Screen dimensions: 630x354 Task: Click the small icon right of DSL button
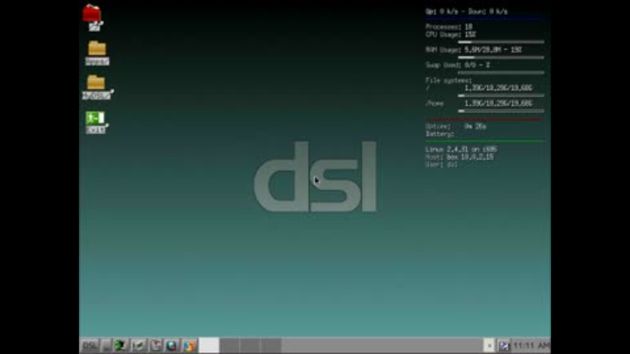106,345
